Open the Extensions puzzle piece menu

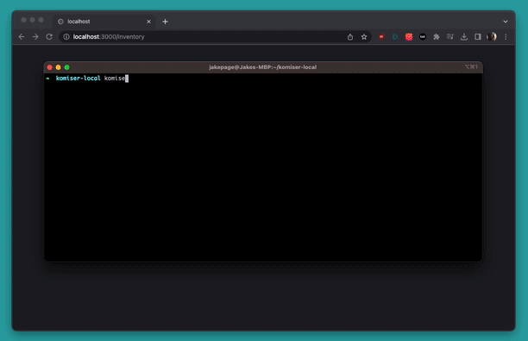[437, 37]
